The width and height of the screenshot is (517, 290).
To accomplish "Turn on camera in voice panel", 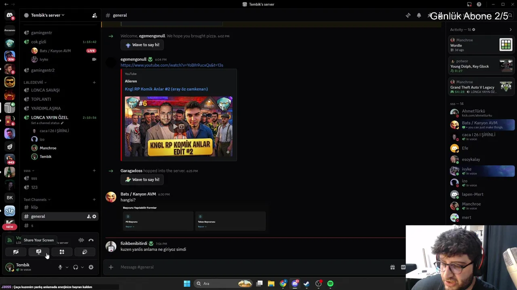I will (x=16, y=252).
